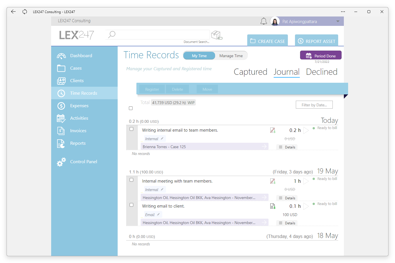Click non-billable icon on internal email record
395x263 pixels.
[x=273, y=130]
